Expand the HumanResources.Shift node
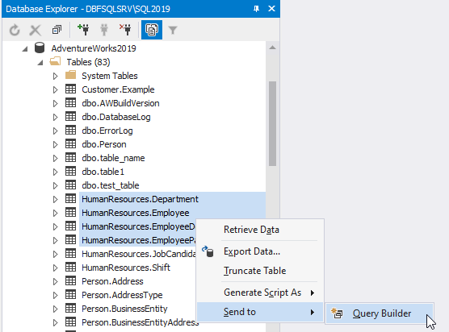The height and width of the screenshot is (332, 449). point(55,268)
